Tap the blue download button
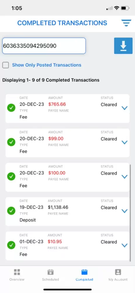 [x=123, y=46]
